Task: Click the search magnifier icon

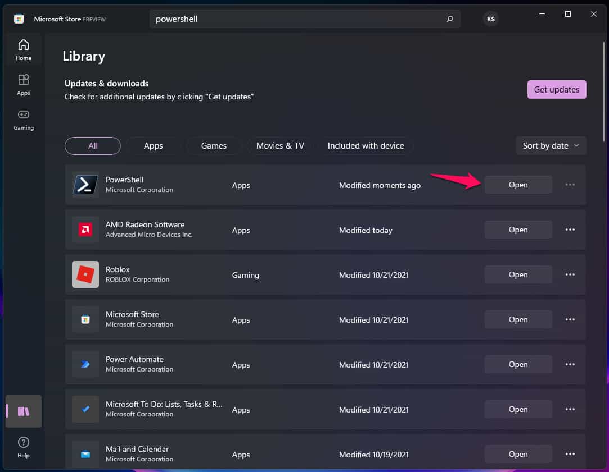Action: [x=450, y=19]
